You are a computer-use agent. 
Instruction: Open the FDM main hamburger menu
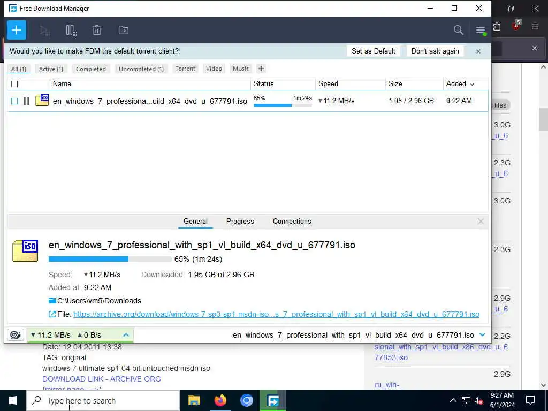(481, 30)
